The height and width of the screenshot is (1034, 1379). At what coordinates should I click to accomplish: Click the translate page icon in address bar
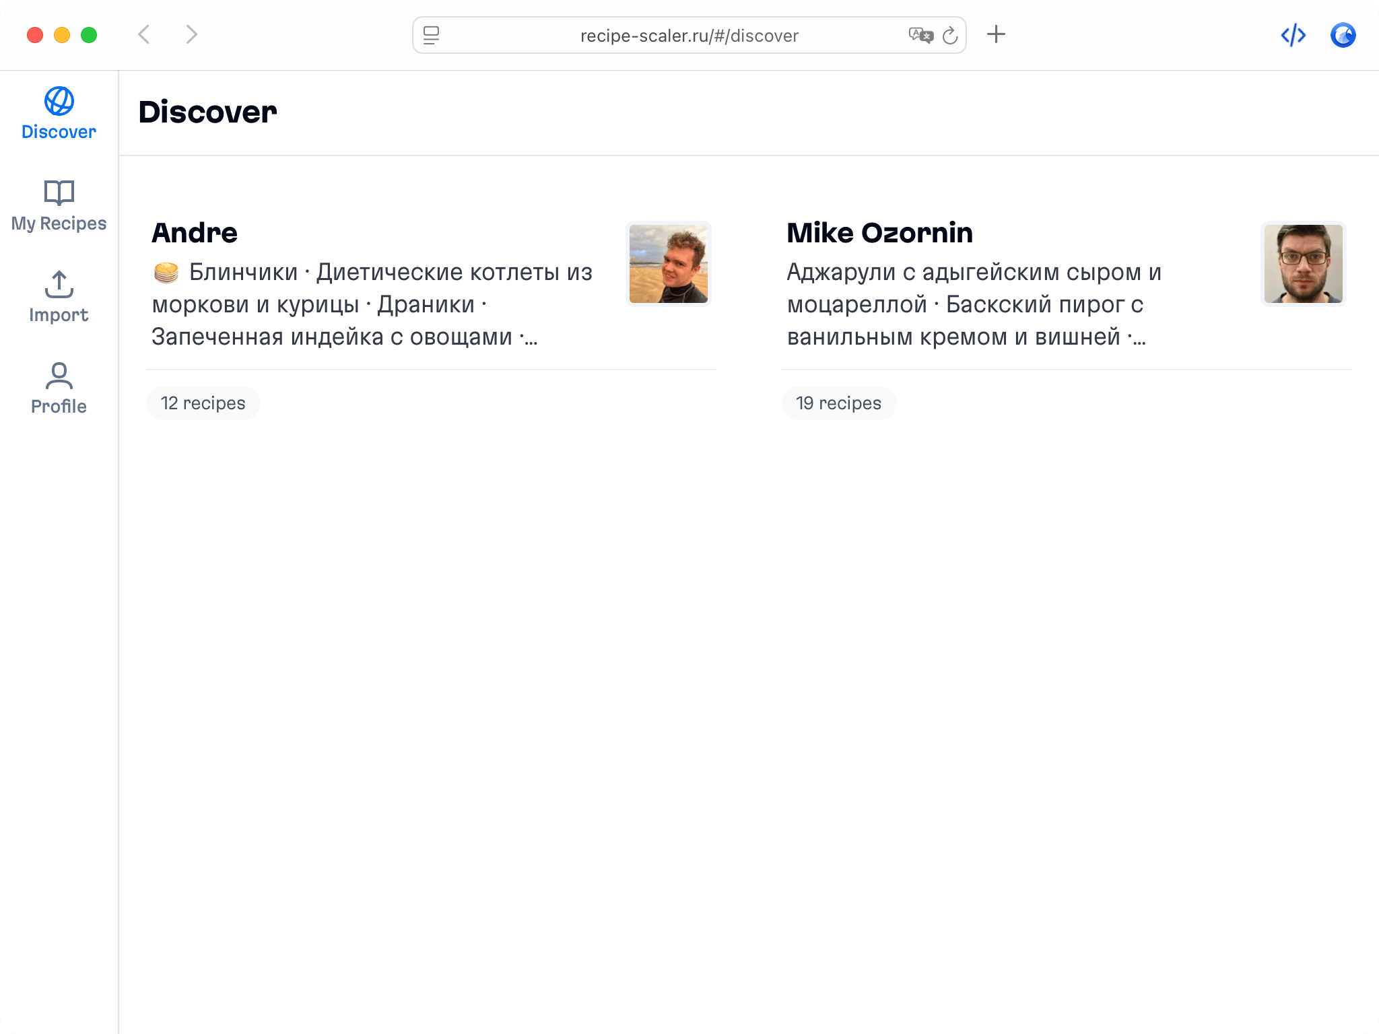click(x=920, y=35)
